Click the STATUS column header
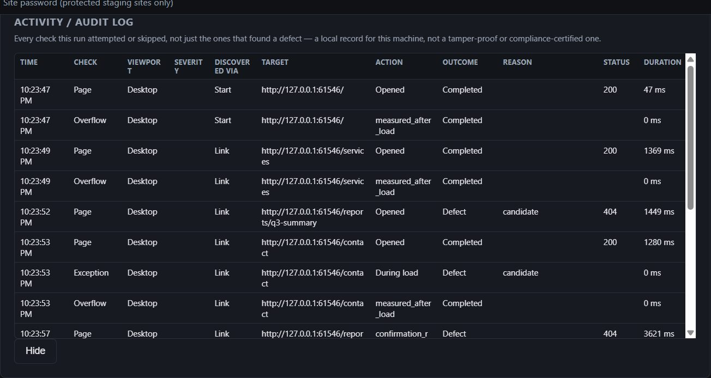The height and width of the screenshot is (378, 711). coord(617,62)
